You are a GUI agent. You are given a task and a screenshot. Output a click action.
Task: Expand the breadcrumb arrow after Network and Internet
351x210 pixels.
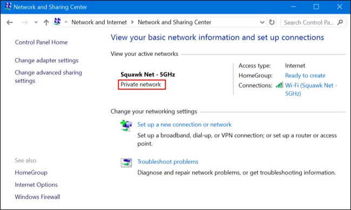pos(132,22)
